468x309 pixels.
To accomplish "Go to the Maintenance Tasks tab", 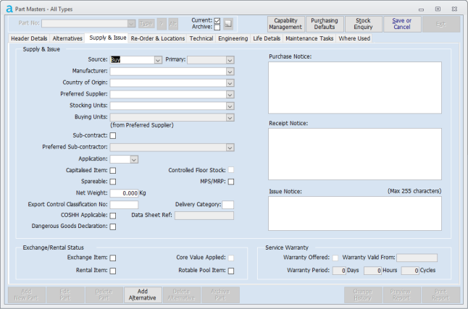I will click(309, 38).
